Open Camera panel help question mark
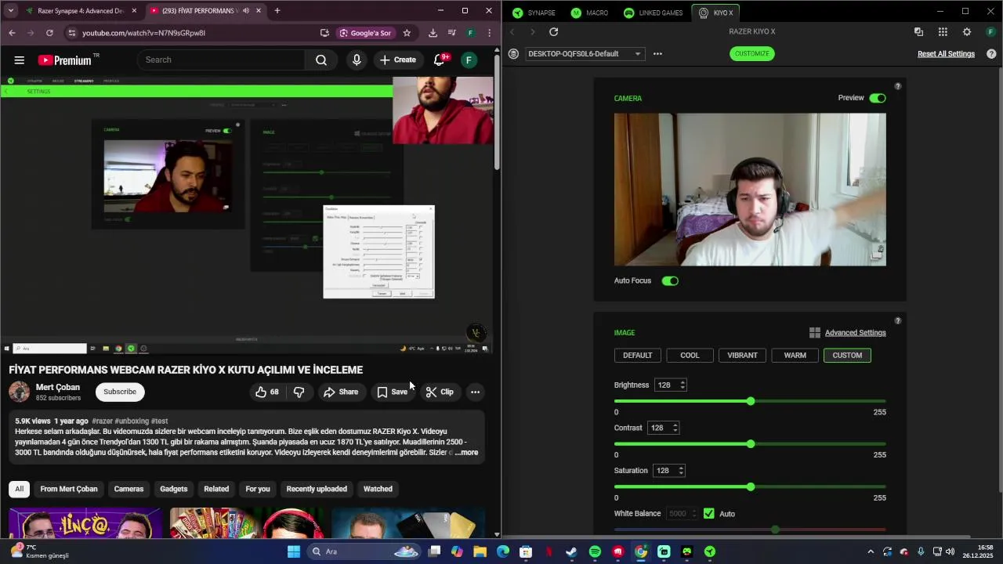The width and height of the screenshot is (1003, 564). (898, 86)
